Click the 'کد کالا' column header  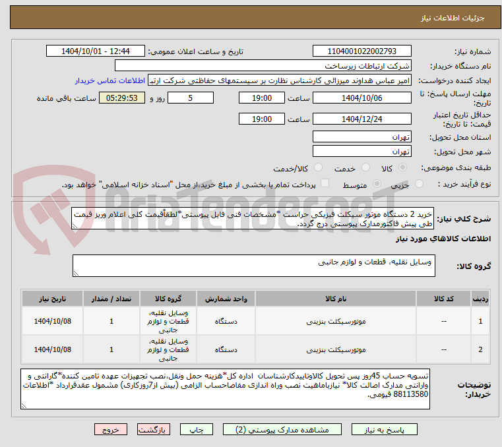[443, 299]
